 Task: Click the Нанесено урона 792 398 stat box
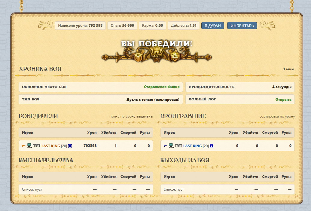click(x=80, y=26)
